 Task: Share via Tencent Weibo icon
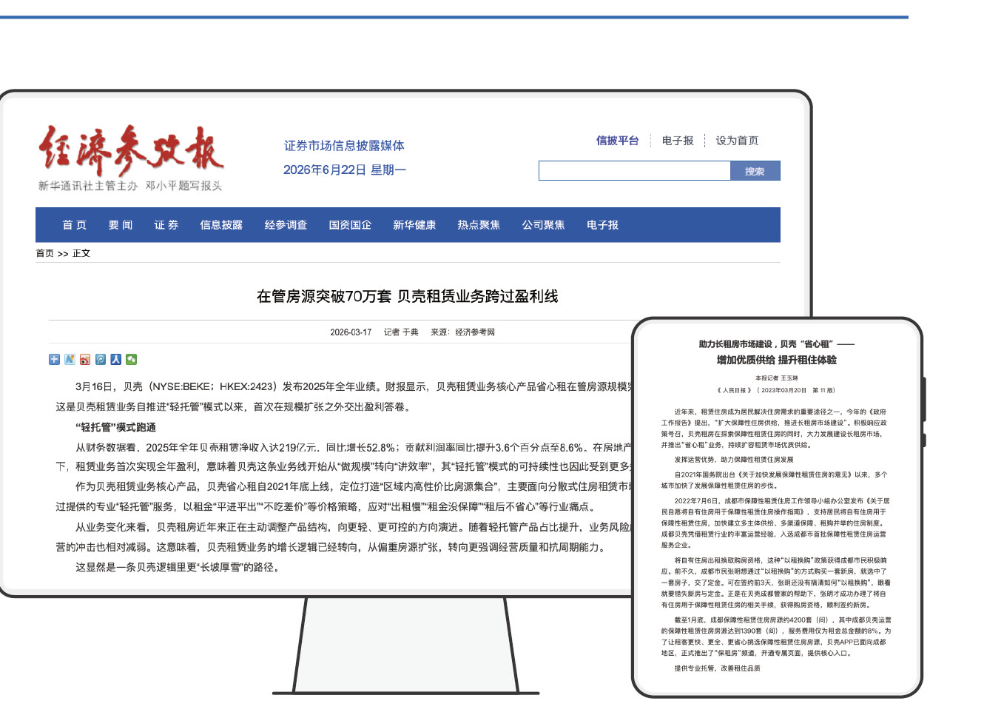[x=101, y=359]
